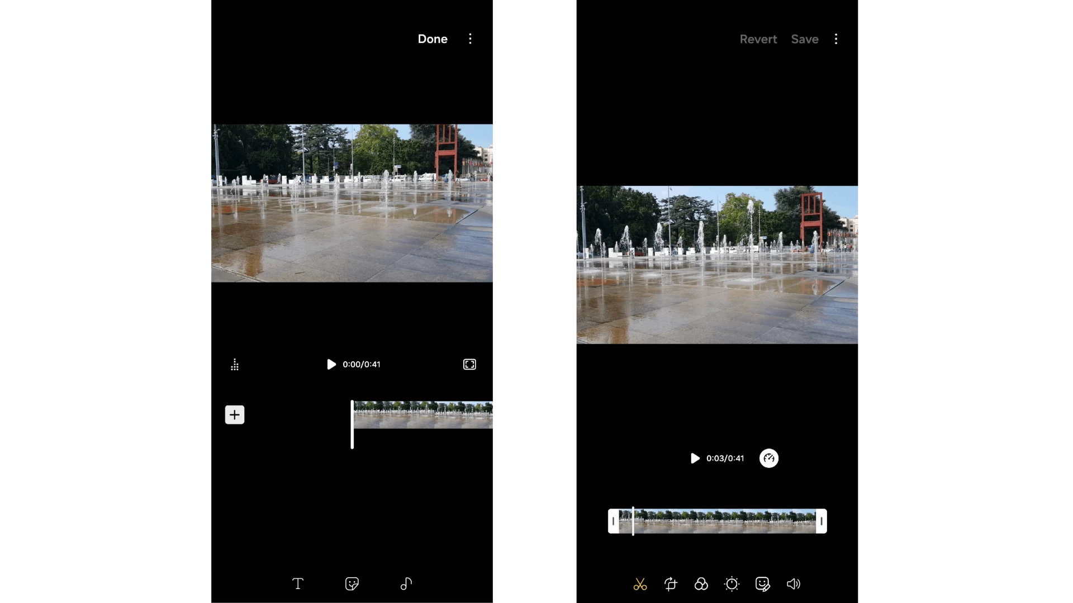The width and height of the screenshot is (1073, 603).
Task: Tap the filmstrip clip in left timeline
Action: pyautogui.click(x=423, y=415)
